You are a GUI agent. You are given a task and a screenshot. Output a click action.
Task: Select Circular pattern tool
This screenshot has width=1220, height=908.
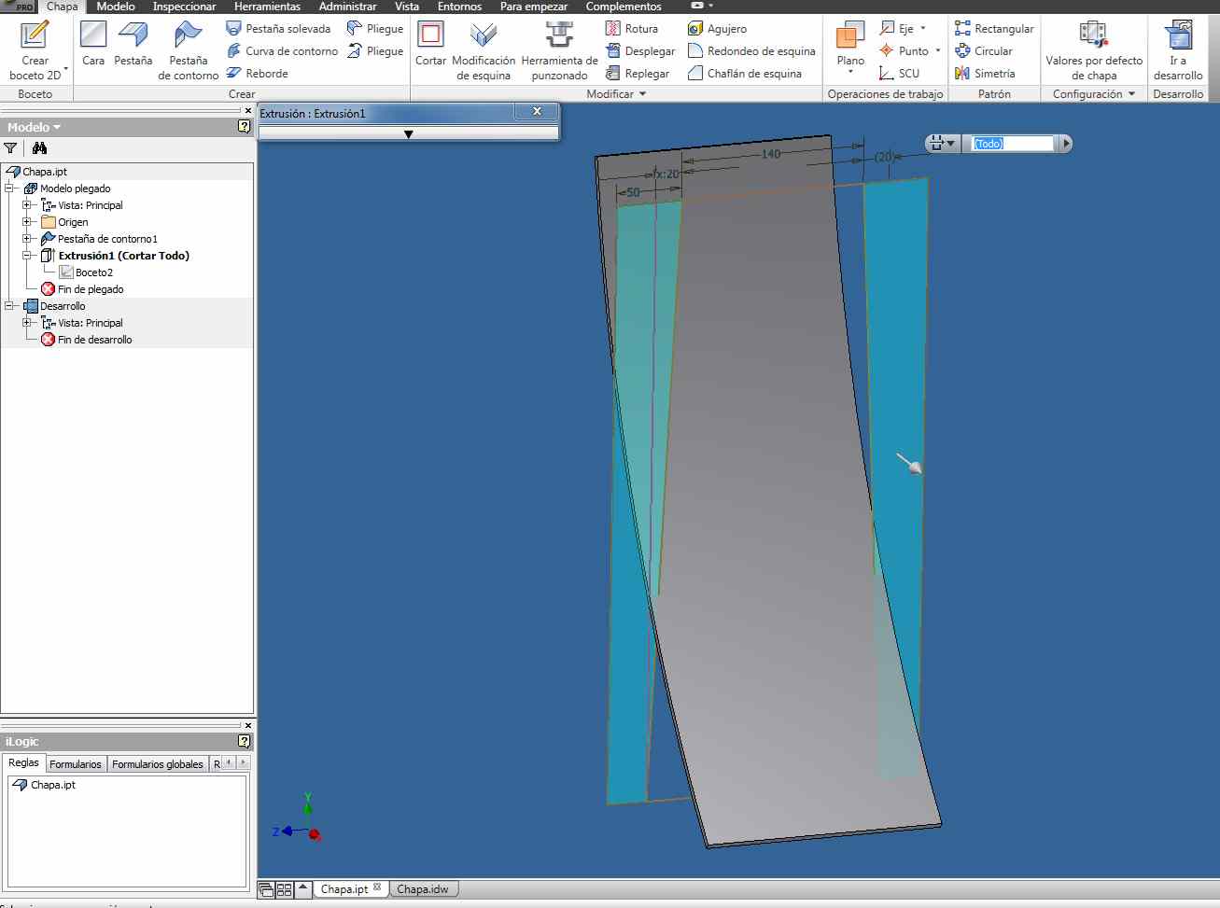coord(984,51)
